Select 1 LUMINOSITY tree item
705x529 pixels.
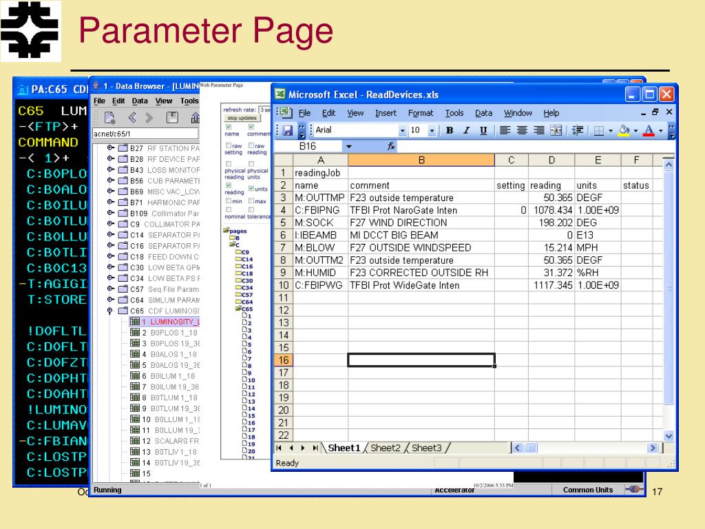(165, 322)
